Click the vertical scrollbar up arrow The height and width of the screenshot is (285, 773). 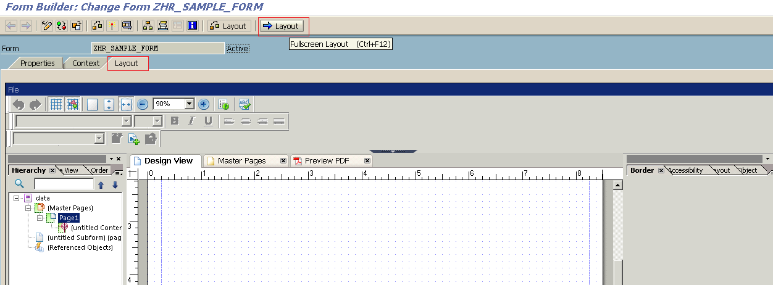[x=617, y=185]
